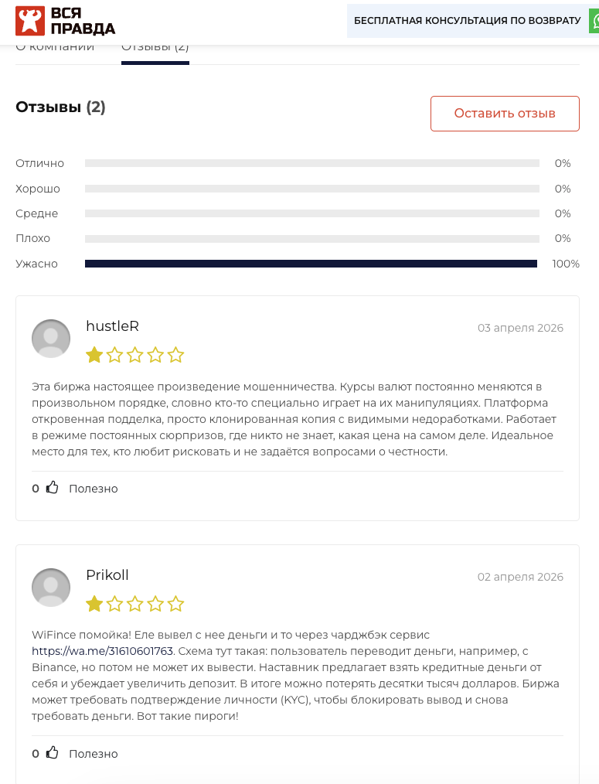This screenshot has width=599, height=784.
Task: Click Prikoll's avatar icon
Action: click(x=51, y=588)
